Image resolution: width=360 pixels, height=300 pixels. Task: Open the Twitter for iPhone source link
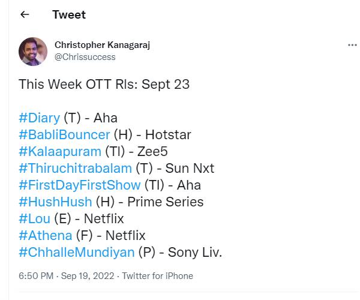coord(157,276)
